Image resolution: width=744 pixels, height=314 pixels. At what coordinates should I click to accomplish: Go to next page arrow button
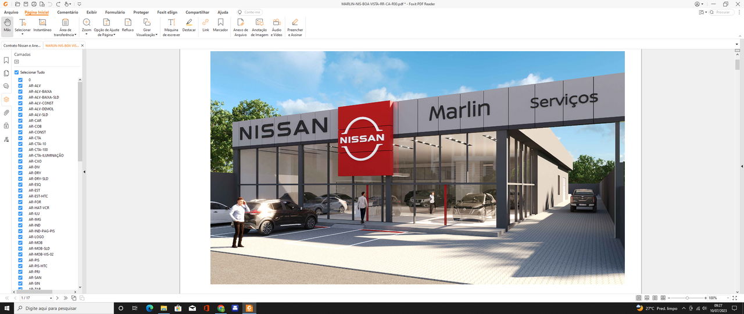click(x=58, y=298)
